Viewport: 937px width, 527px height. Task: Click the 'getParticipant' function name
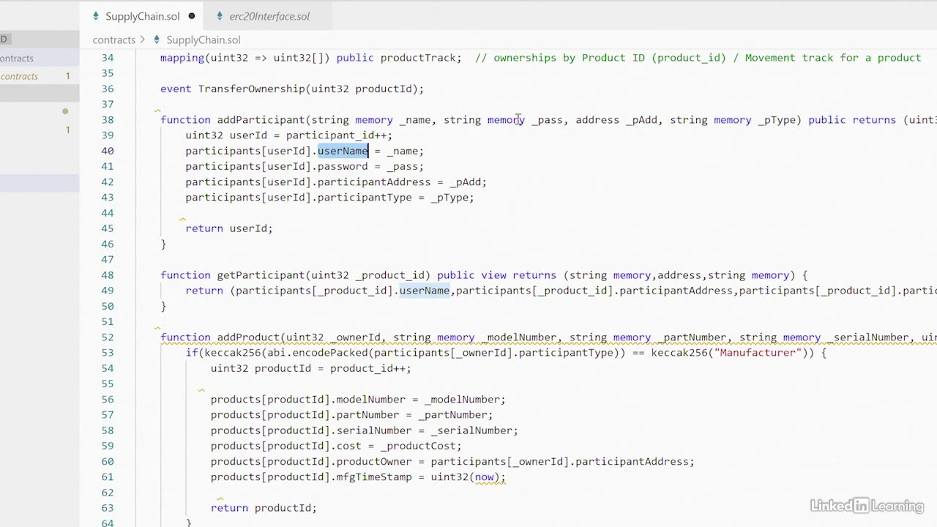pyautogui.click(x=261, y=275)
